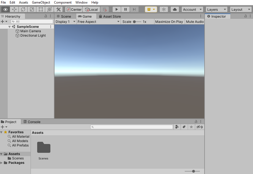Viewport: 253px width, 174px height.
Task: Open the GameObject menu
Action: click(41, 2)
